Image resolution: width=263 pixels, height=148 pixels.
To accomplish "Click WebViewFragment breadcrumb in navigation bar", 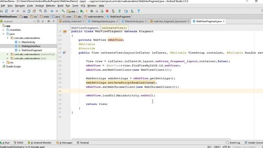I will (x=119, y=16).
